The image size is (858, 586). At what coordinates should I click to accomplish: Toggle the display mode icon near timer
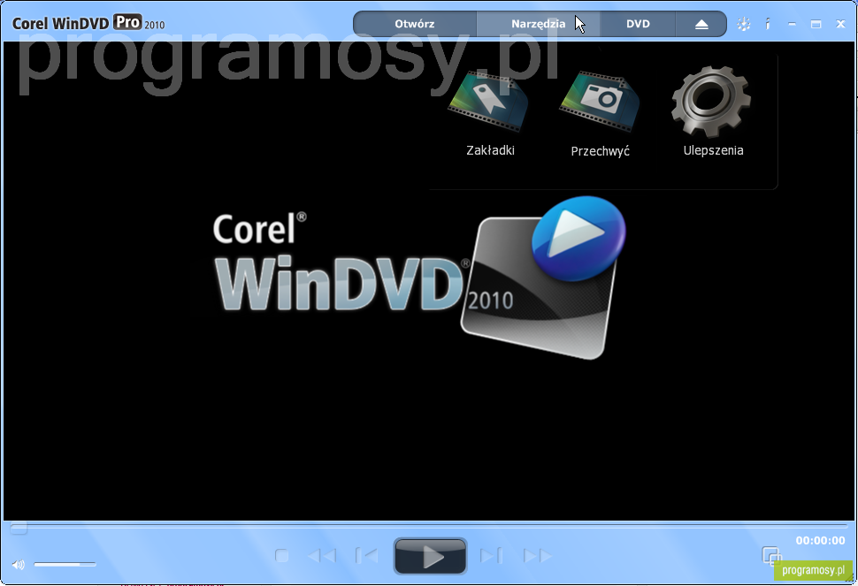point(771,556)
